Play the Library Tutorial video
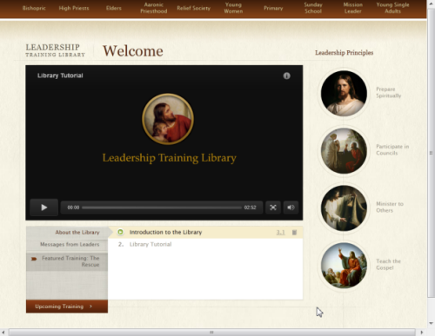435x336 pixels. 44,208
